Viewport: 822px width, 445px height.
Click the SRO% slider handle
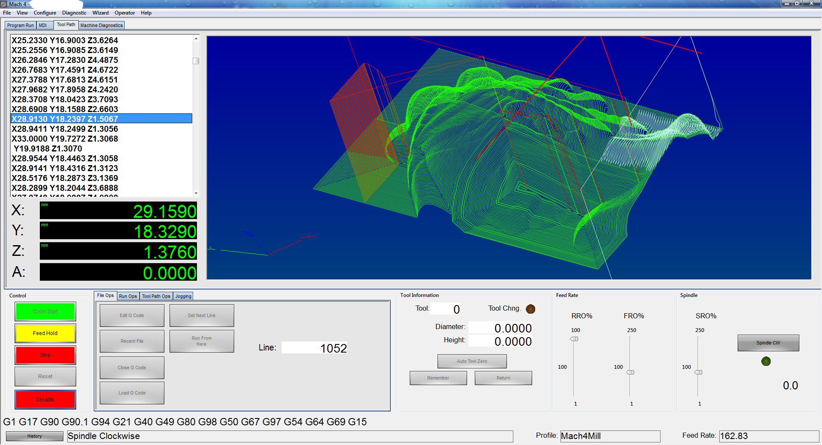[x=698, y=372]
